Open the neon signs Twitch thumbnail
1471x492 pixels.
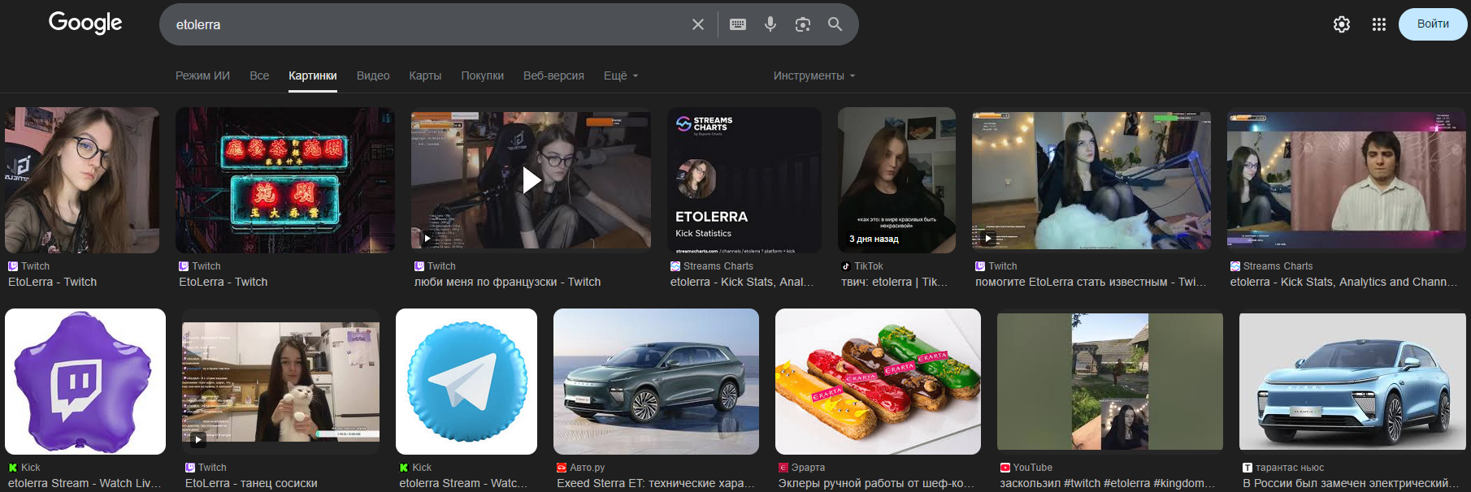[x=285, y=180]
